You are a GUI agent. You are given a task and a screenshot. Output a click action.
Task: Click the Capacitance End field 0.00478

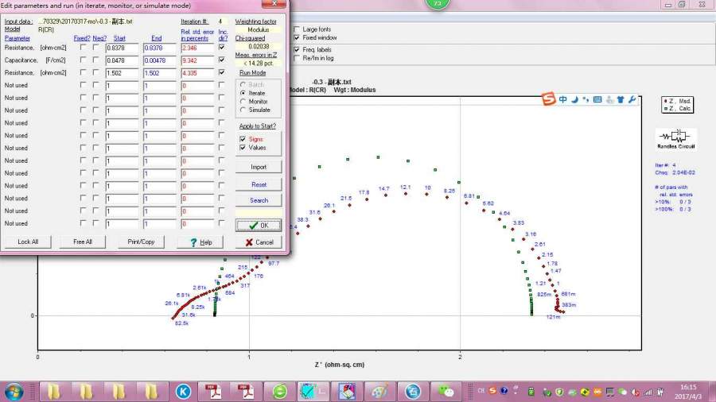159,60
